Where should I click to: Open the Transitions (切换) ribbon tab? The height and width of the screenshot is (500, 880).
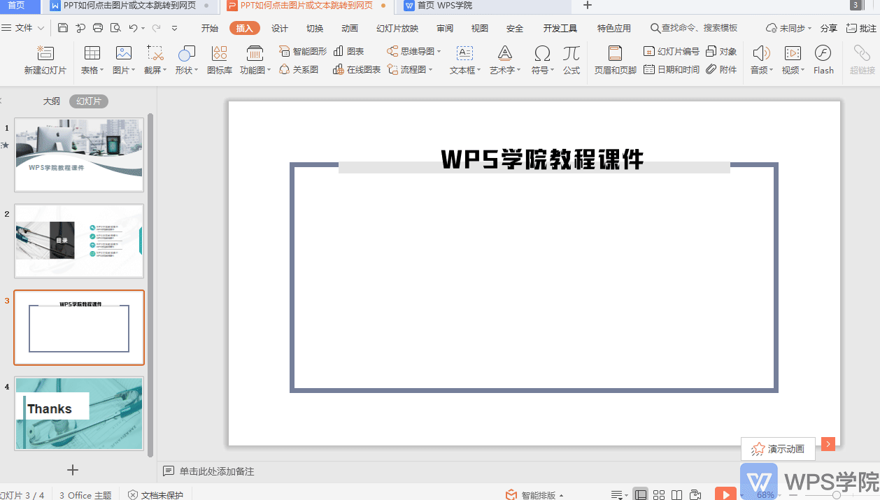pyautogui.click(x=315, y=28)
